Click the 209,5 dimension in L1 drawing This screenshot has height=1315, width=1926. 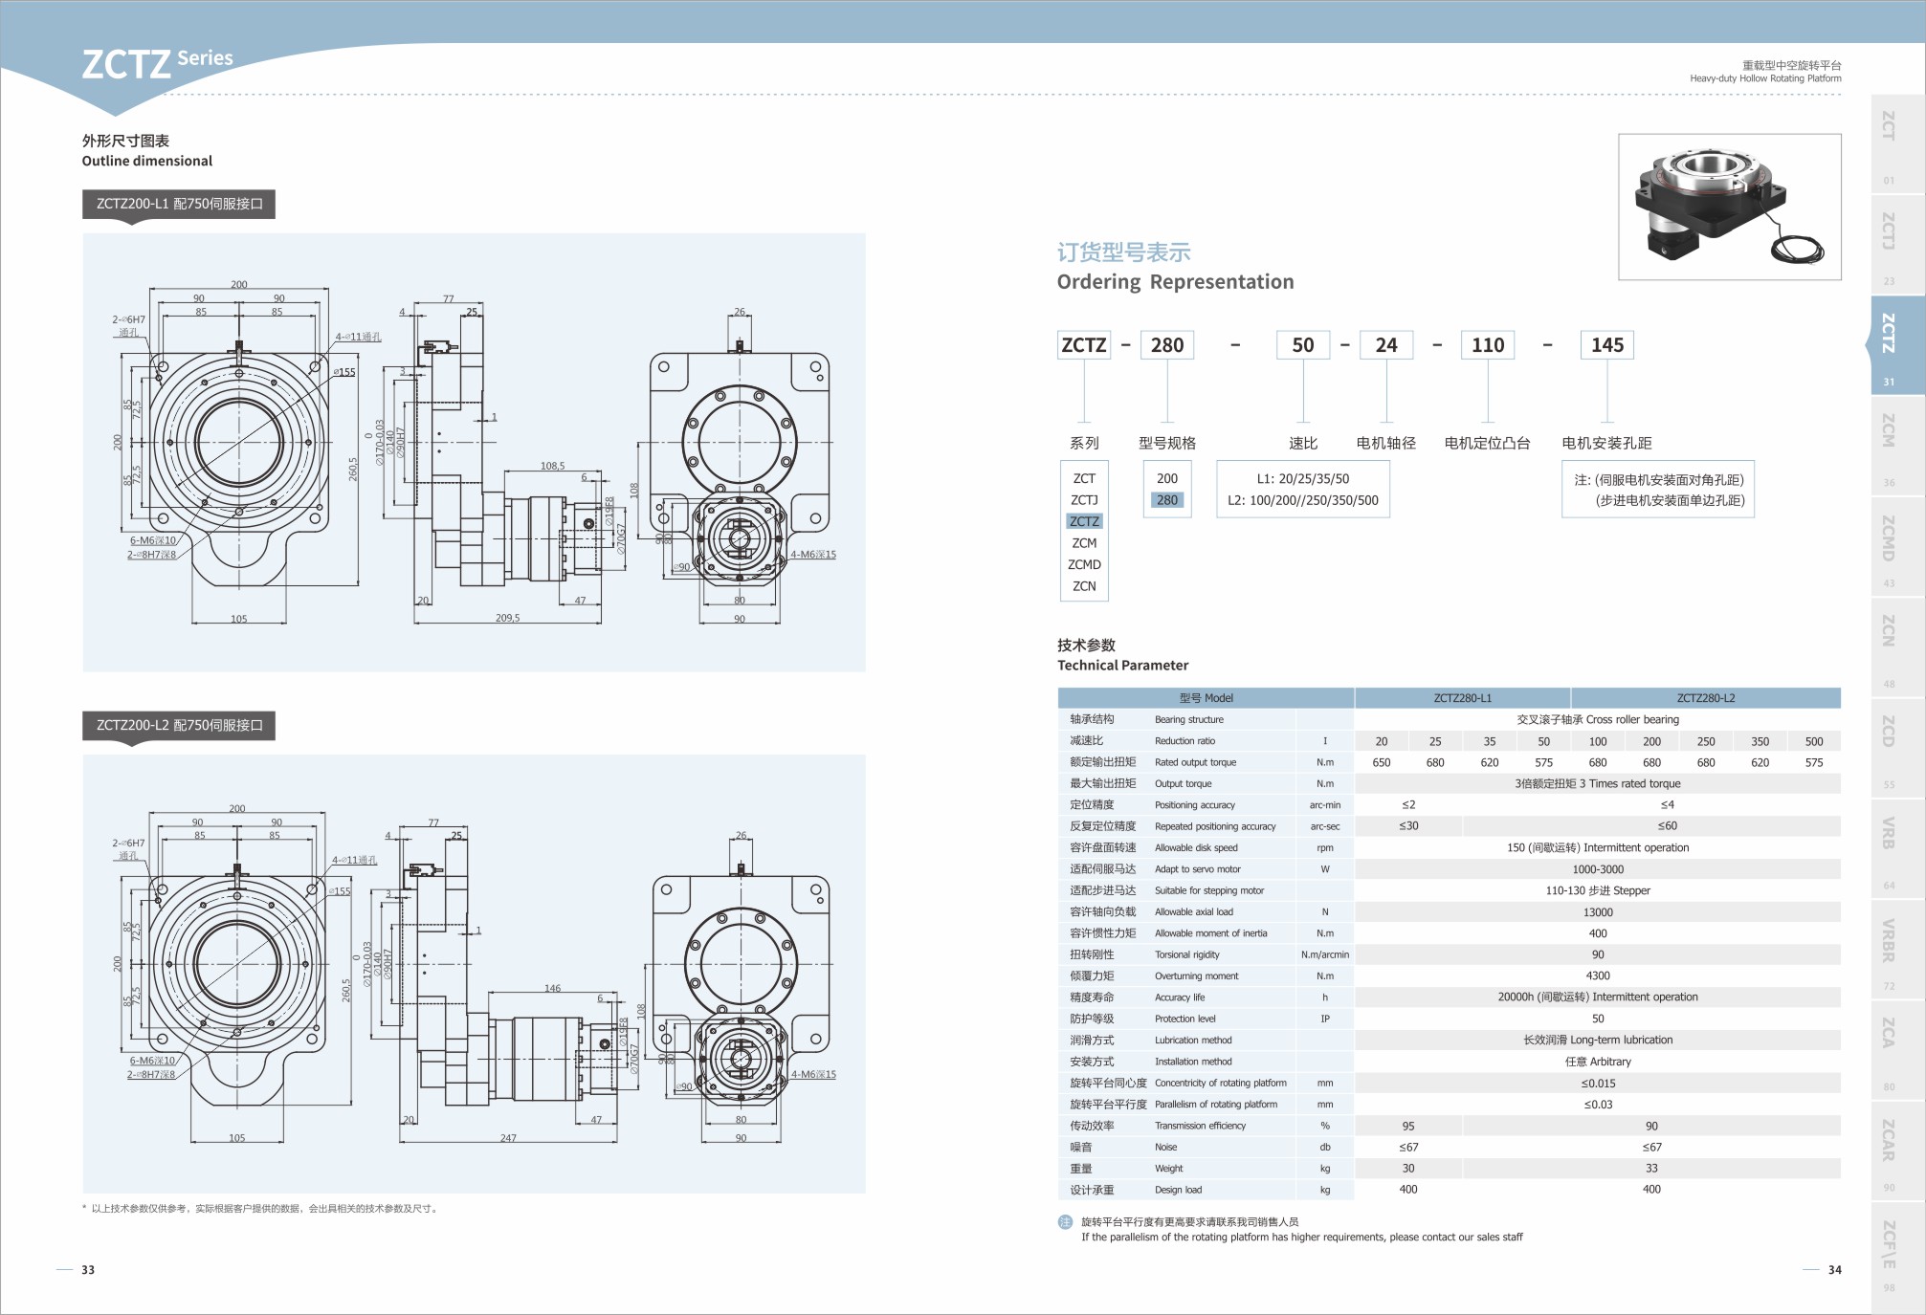coord(507,618)
